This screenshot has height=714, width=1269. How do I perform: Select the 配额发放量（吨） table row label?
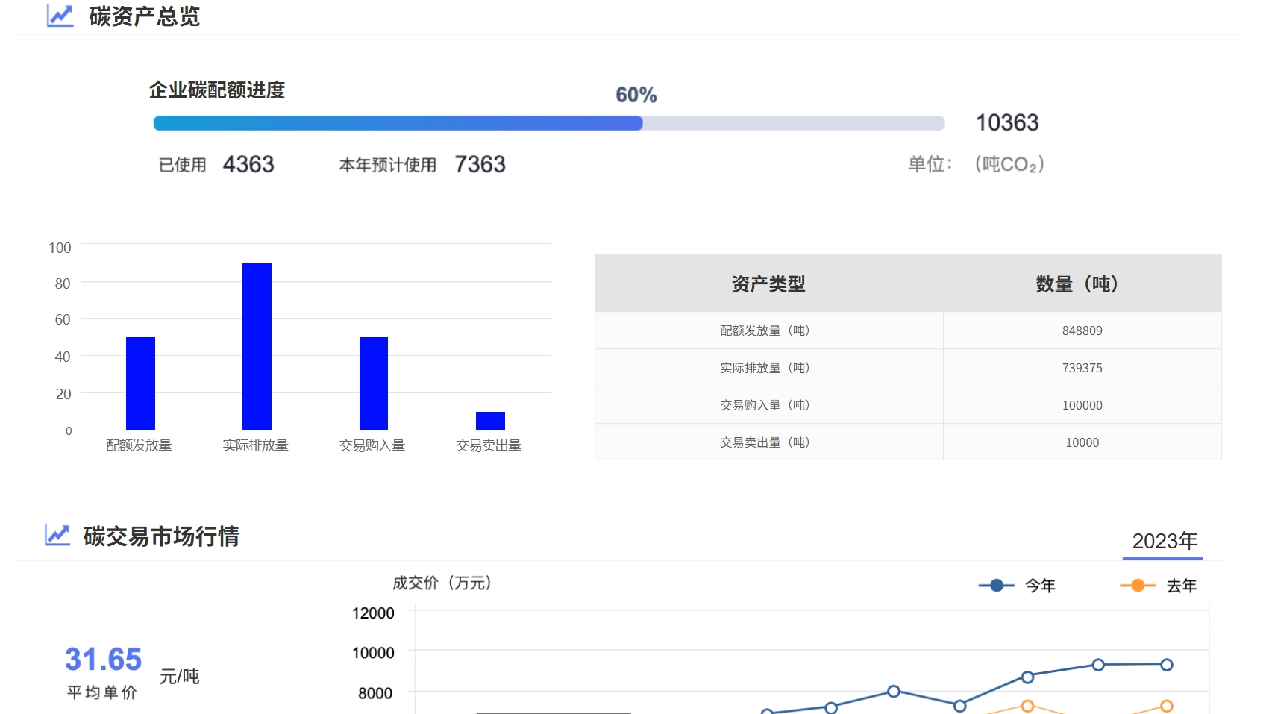coord(765,331)
